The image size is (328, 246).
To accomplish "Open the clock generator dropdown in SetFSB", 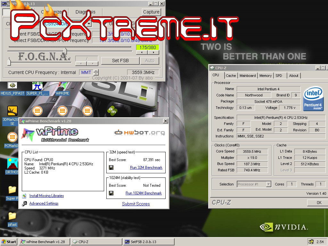I will pyautogui.click(x=89, y=24).
